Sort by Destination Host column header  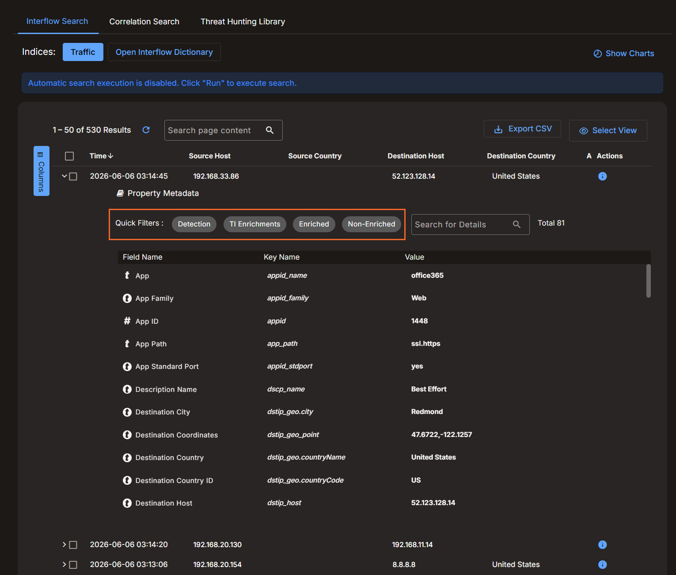pyautogui.click(x=416, y=156)
